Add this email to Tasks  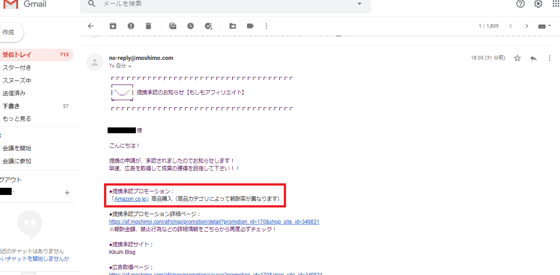pos(208,26)
